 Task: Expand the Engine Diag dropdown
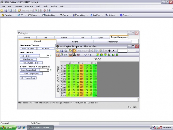[50, 15]
